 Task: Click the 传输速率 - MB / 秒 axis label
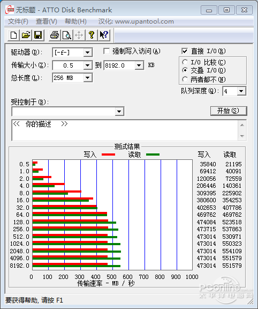[x=106, y=283]
